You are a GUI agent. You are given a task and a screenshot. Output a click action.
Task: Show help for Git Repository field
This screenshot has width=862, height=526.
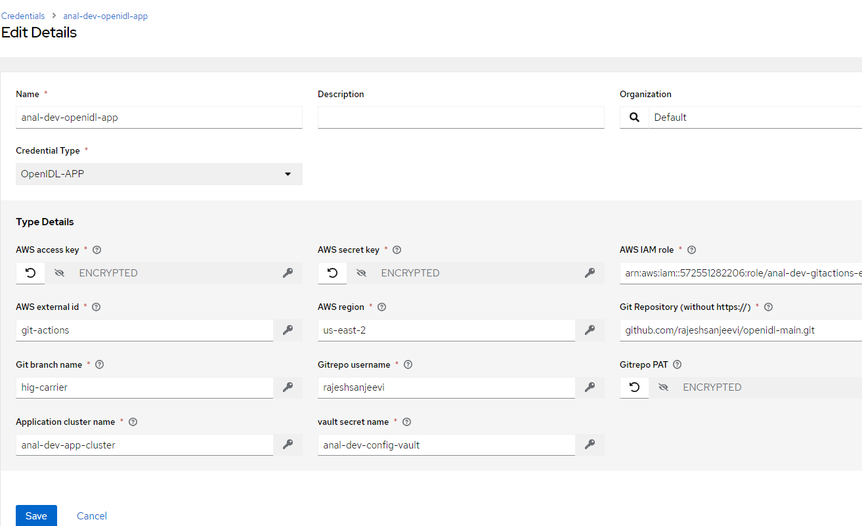769,307
